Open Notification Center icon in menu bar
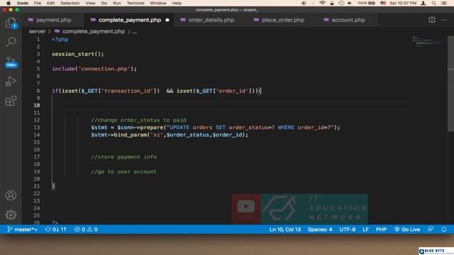Viewport: 454px width, 255px height. coord(444,3)
